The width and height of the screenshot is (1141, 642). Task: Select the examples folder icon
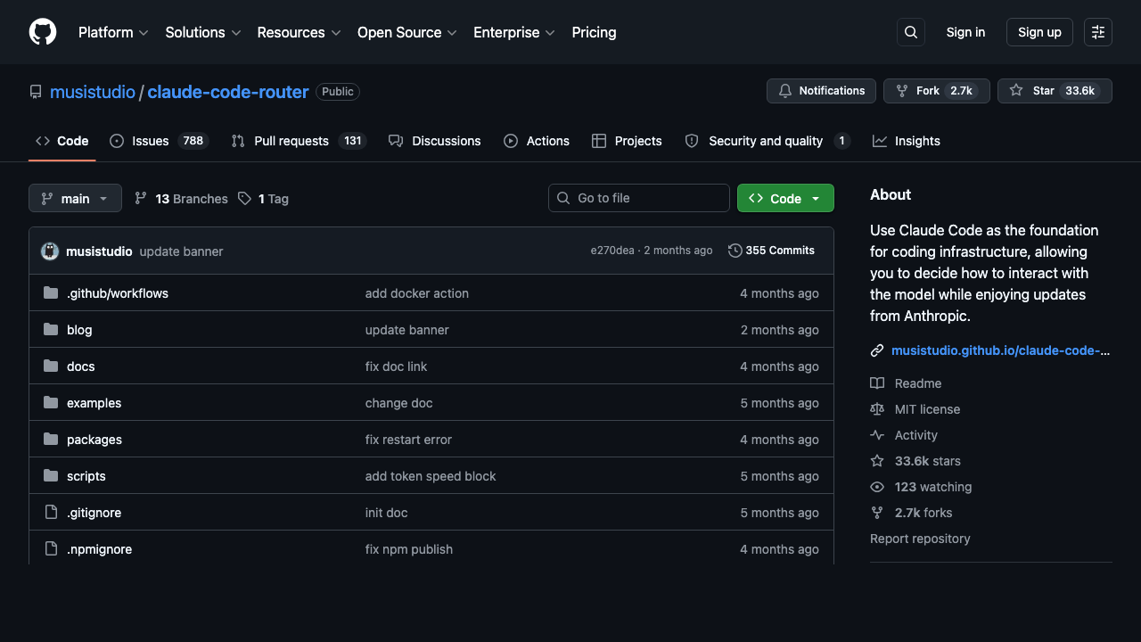click(51, 403)
